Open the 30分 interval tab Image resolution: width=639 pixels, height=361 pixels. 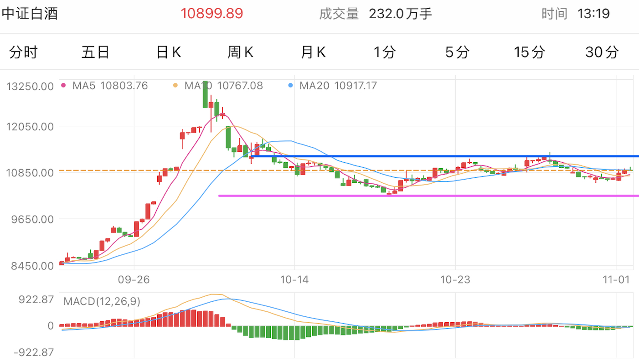(x=602, y=52)
